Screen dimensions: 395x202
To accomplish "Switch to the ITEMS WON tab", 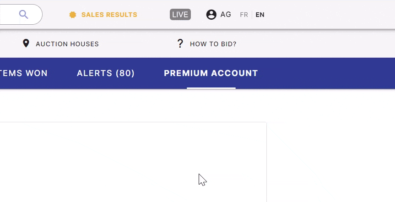I will point(24,73).
